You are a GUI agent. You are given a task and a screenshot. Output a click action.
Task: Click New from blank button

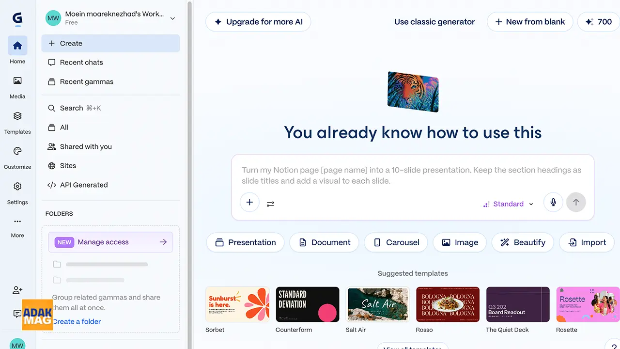(x=530, y=22)
